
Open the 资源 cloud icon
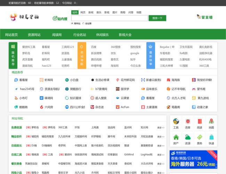pyautogui.click(x=188, y=137)
